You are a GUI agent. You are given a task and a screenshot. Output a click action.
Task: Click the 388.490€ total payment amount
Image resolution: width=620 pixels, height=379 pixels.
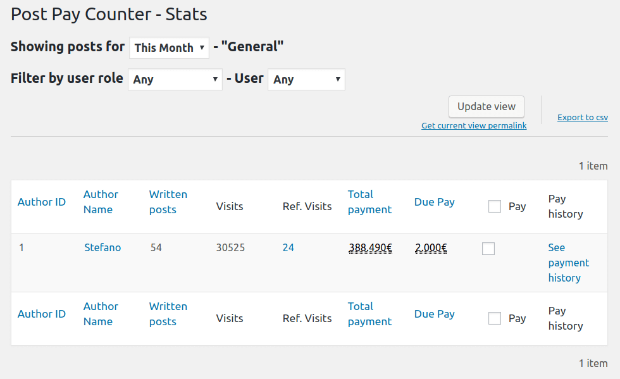tap(370, 248)
